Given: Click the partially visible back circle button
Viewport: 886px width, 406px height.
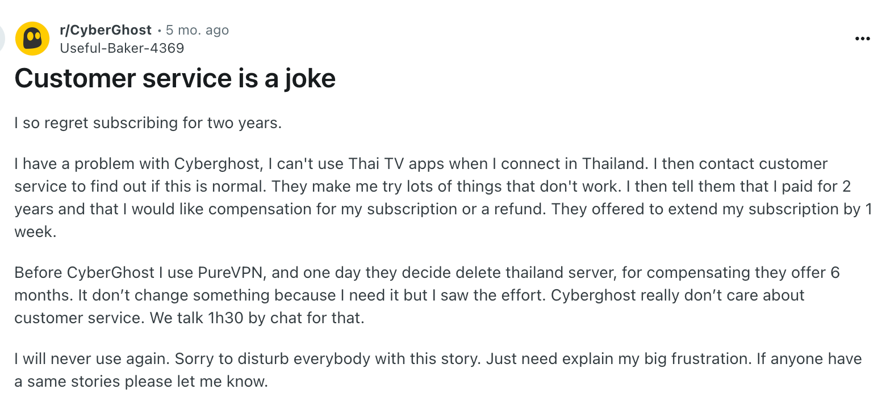Looking at the screenshot, I should (2, 39).
